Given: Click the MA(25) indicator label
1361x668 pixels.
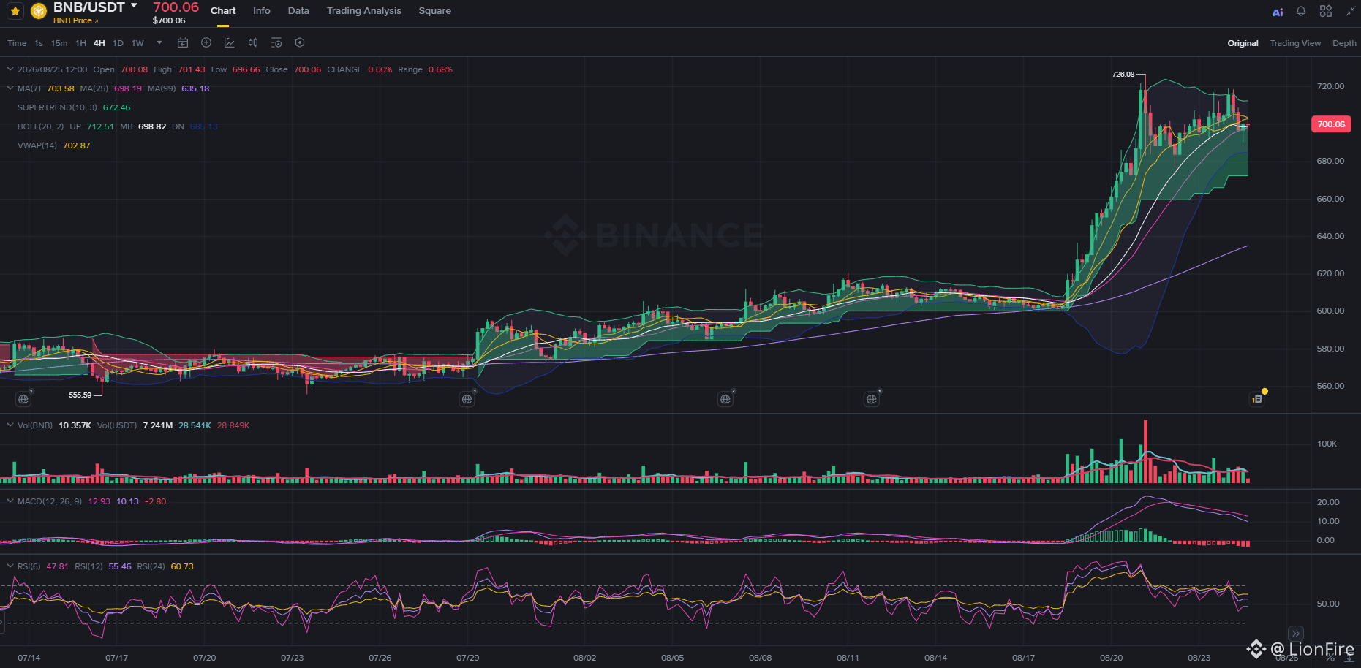Looking at the screenshot, I should click(x=94, y=88).
